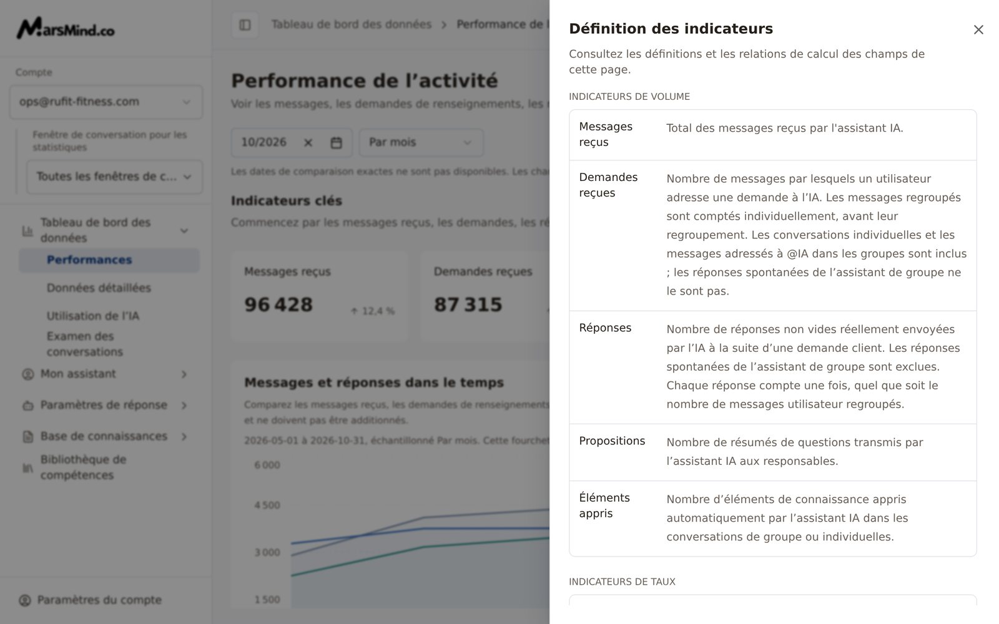999x624 pixels.
Task: Open the Toutes les fenêtres dropdown
Action: click(x=115, y=177)
